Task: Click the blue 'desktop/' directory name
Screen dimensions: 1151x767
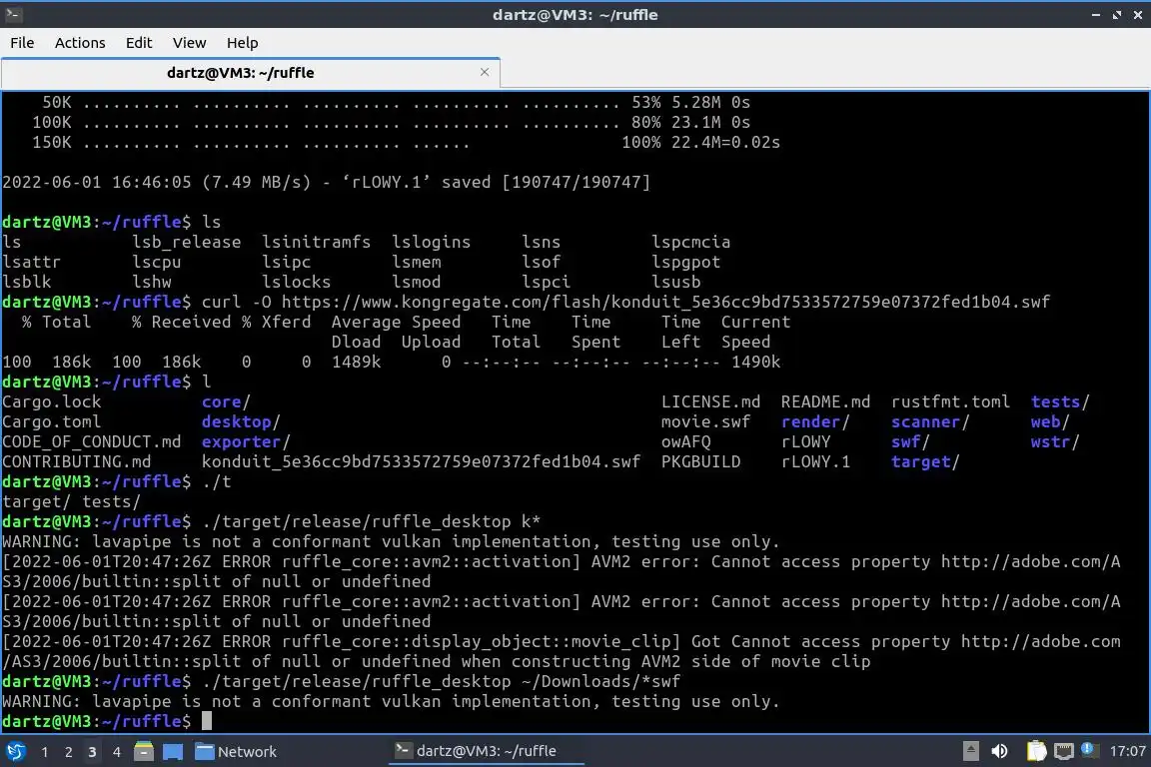Action: [x=241, y=422]
